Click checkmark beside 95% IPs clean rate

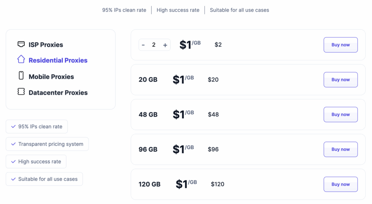(13, 127)
